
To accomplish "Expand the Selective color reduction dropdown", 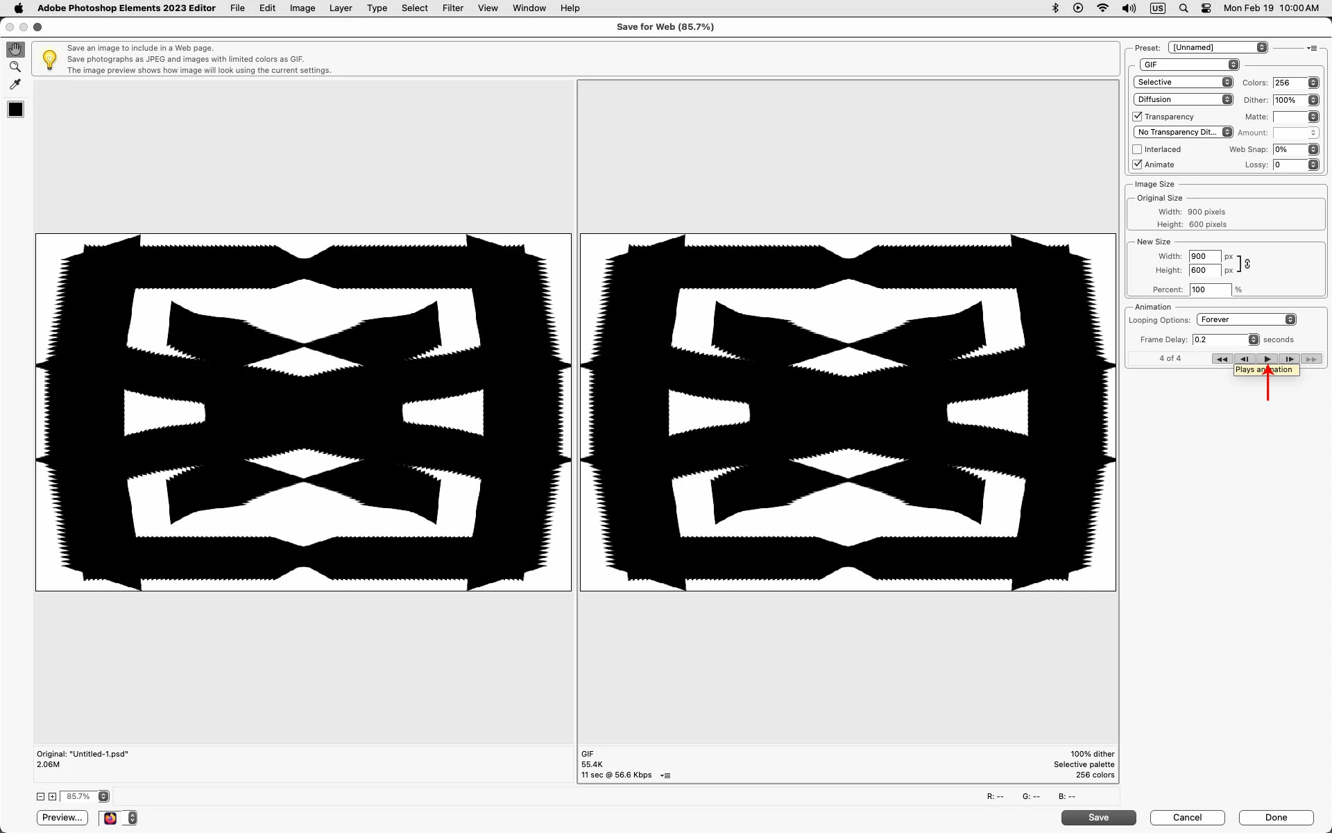I will coord(1183,82).
